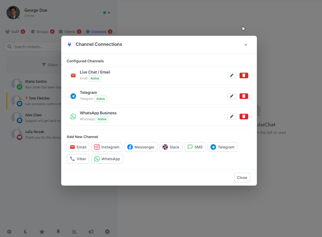Enable dark mode with the moon icon
The image size is (322, 237).
(x=25, y=232)
